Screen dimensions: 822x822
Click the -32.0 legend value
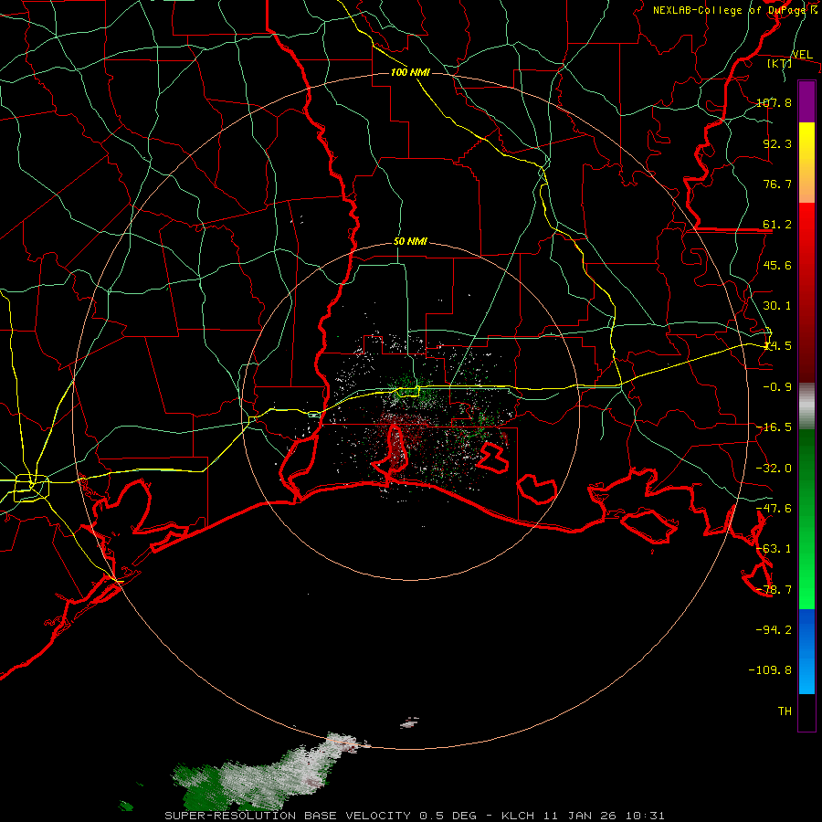tap(774, 469)
